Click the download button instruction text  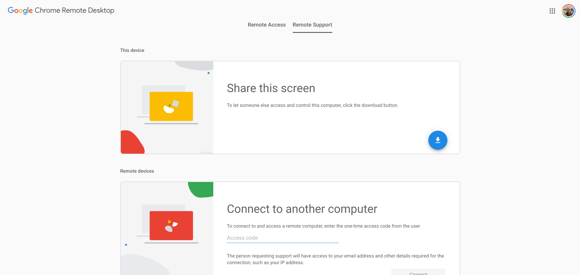point(312,105)
